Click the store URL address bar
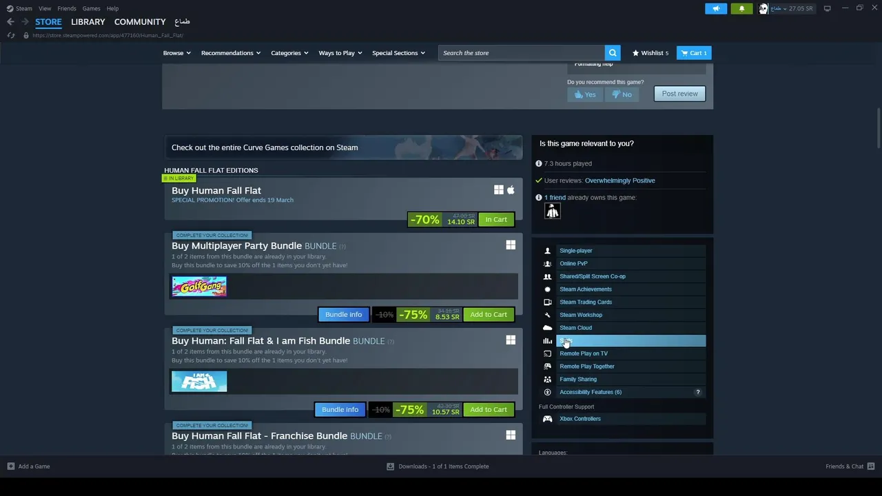 click(x=107, y=35)
